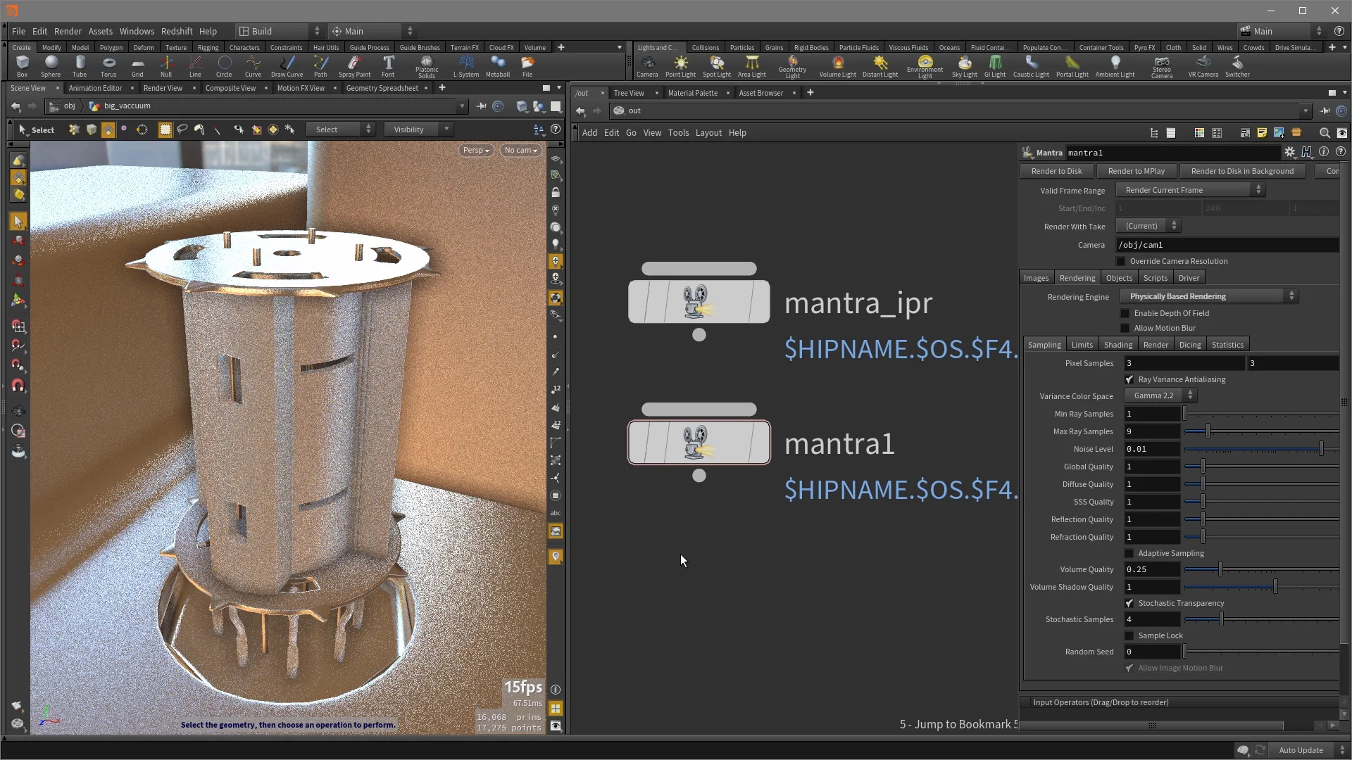
Task: Enable Adaptive Sampling checkbox
Action: 1129,553
